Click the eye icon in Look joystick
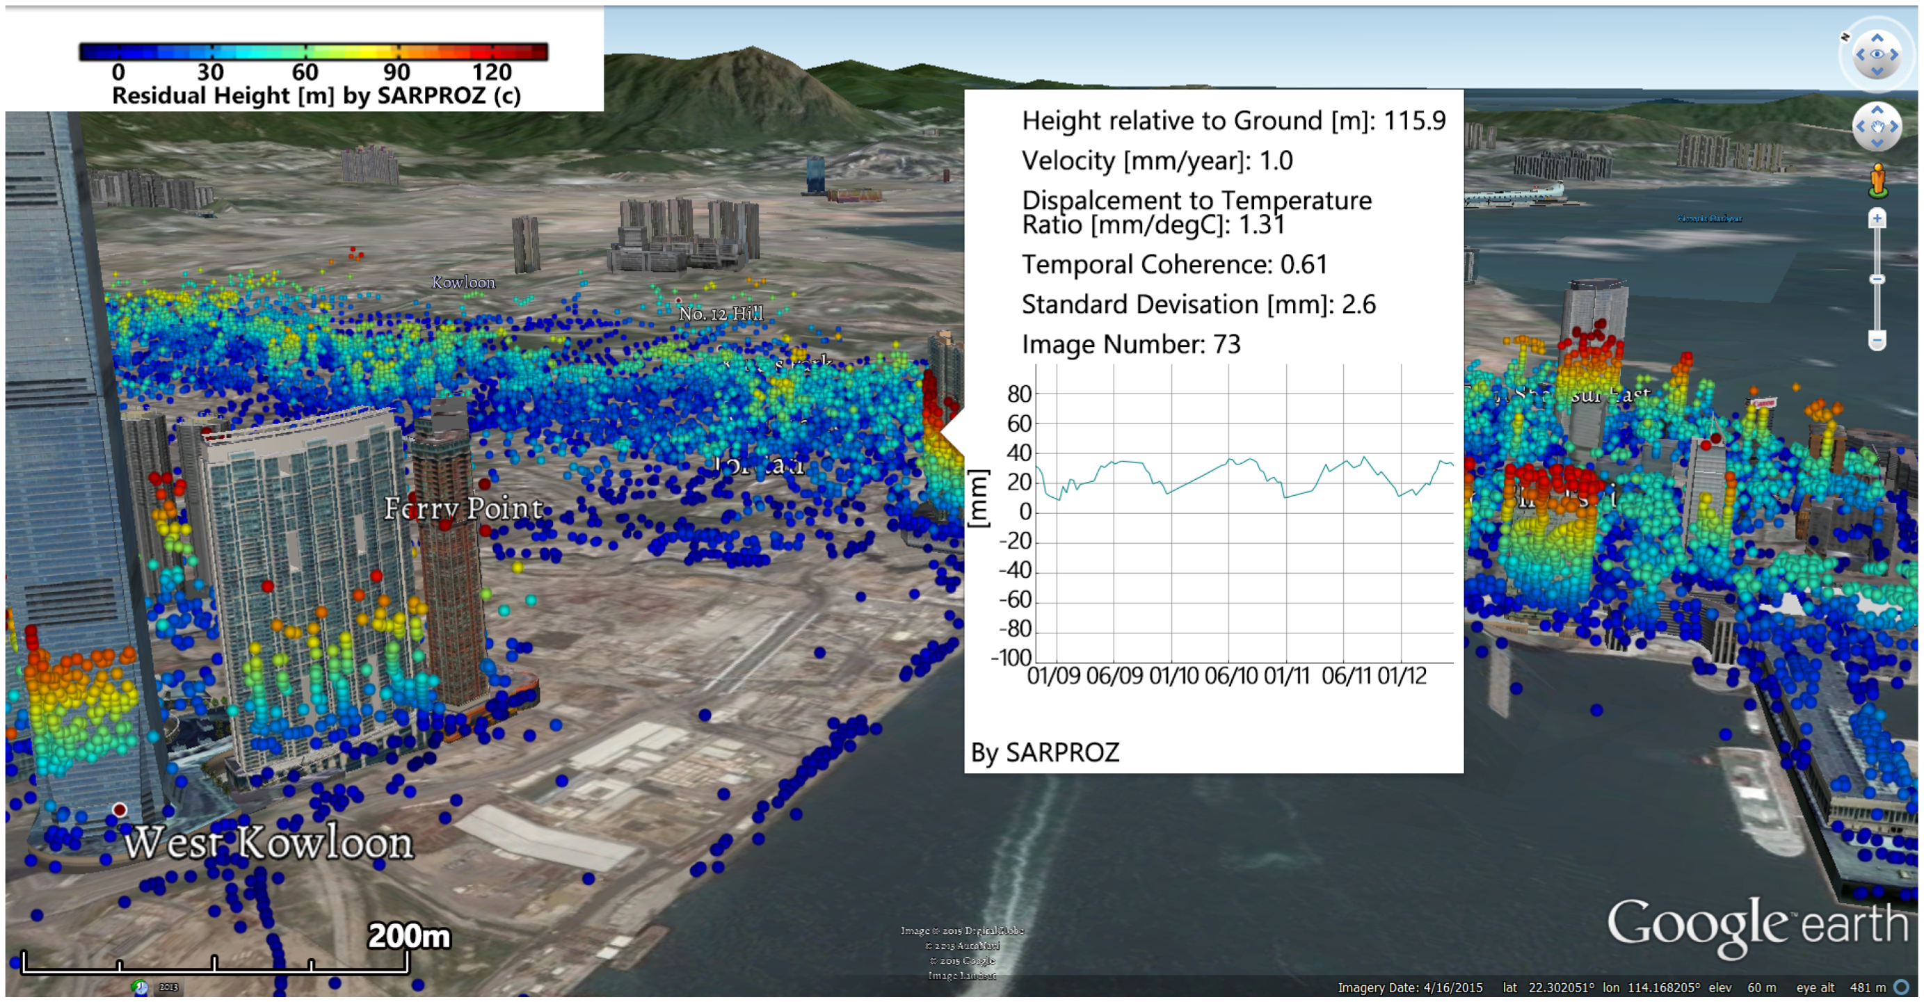The height and width of the screenshot is (1002, 1924). [x=1877, y=54]
